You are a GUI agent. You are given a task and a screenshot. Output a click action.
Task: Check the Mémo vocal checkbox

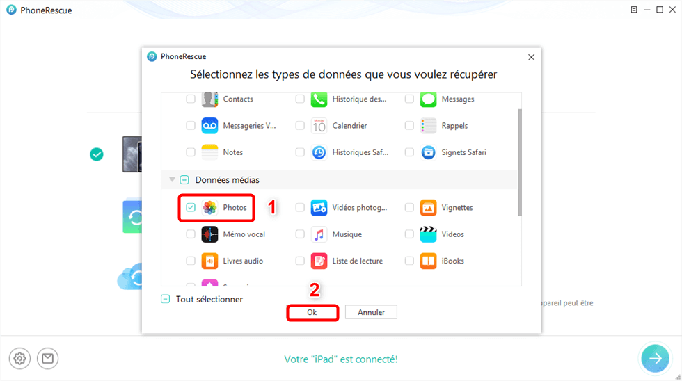coord(191,234)
